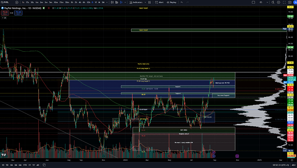Open quick search icon in top toolbar
This screenshot has height=168, width=297.
[x=273, y=2]
